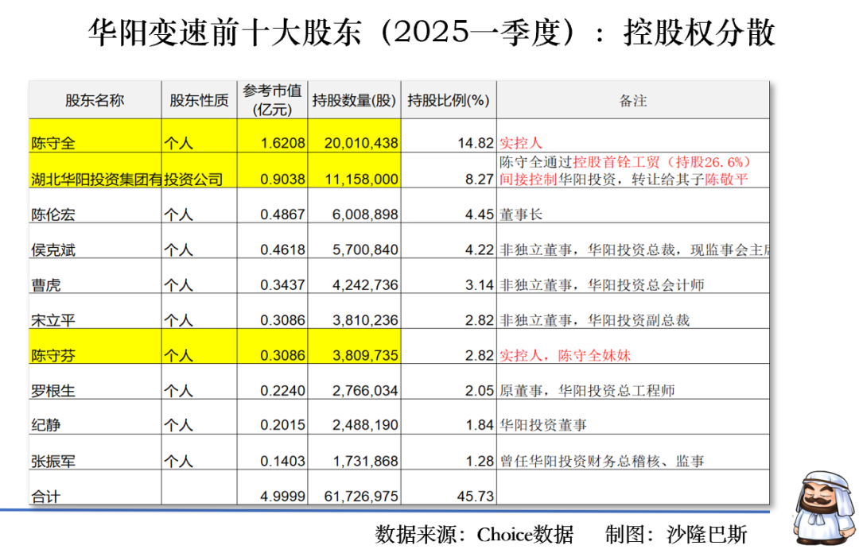Viewport: 859px width, 549px height.
Task: Select the name 宋立平
Action: pos(53,320)
